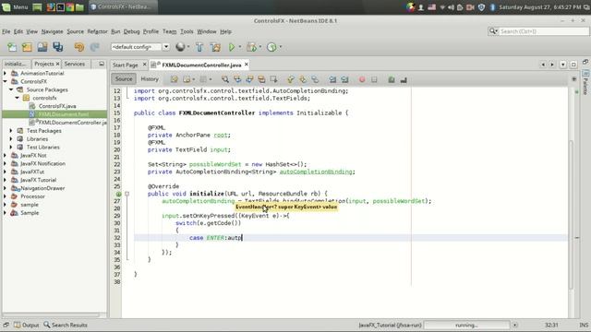Viewport: 591px width, 332px height.
Task: Open the Refactor menu
Action: 97,31
